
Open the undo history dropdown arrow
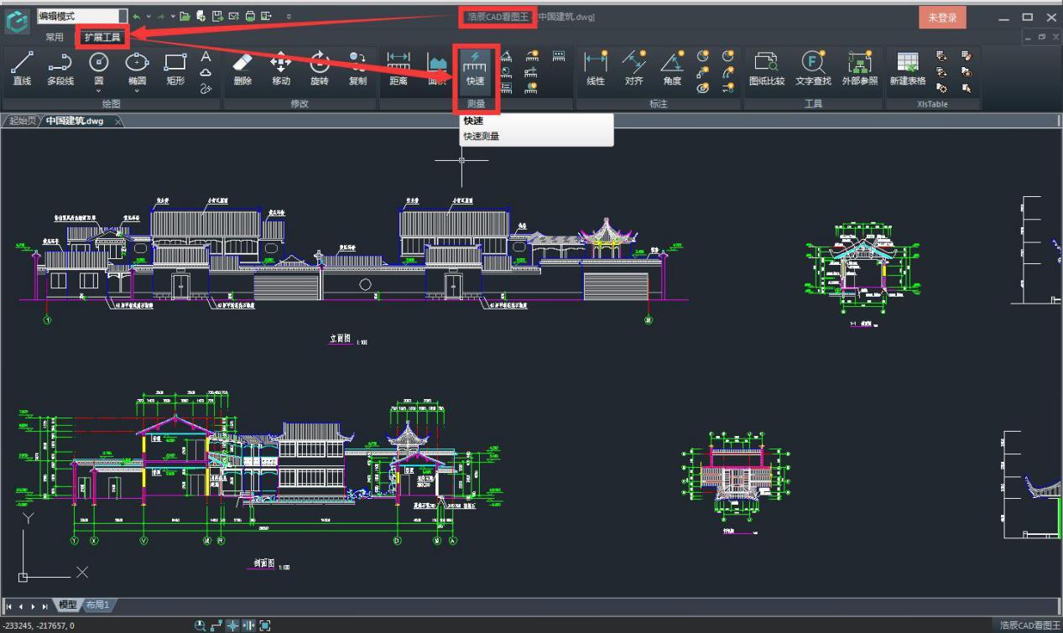pos(149,17)
